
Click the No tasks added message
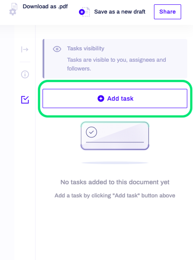click(x=115, y=182)
